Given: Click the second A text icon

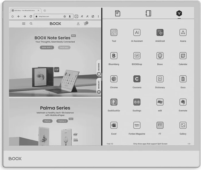Looking at the screenshot, I should (87, 16).
